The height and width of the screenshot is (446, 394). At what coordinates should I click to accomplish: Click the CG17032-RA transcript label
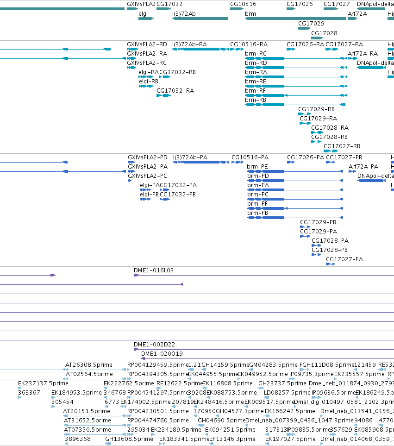click(x=175, y=91)
